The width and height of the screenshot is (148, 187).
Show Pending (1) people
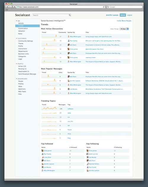[22, 69]
